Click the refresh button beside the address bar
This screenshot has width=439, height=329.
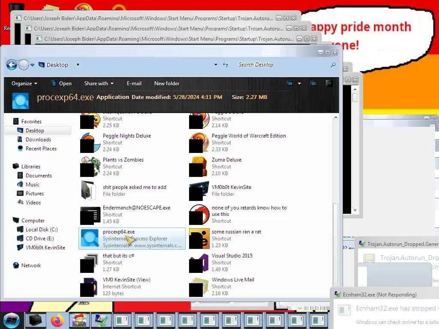click(x=226, y=65)
